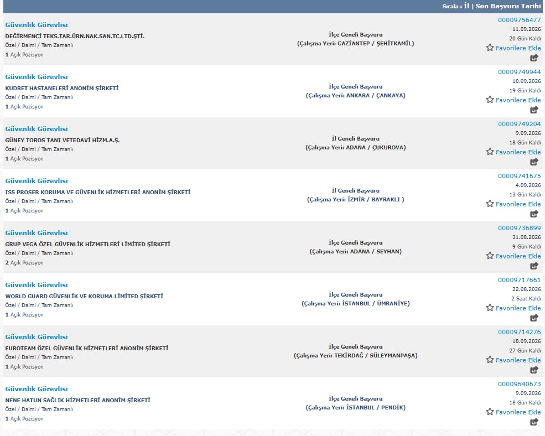Open job number 00009717661
The height and width of the screenshot is (436, 545).
tap(520, 280)
